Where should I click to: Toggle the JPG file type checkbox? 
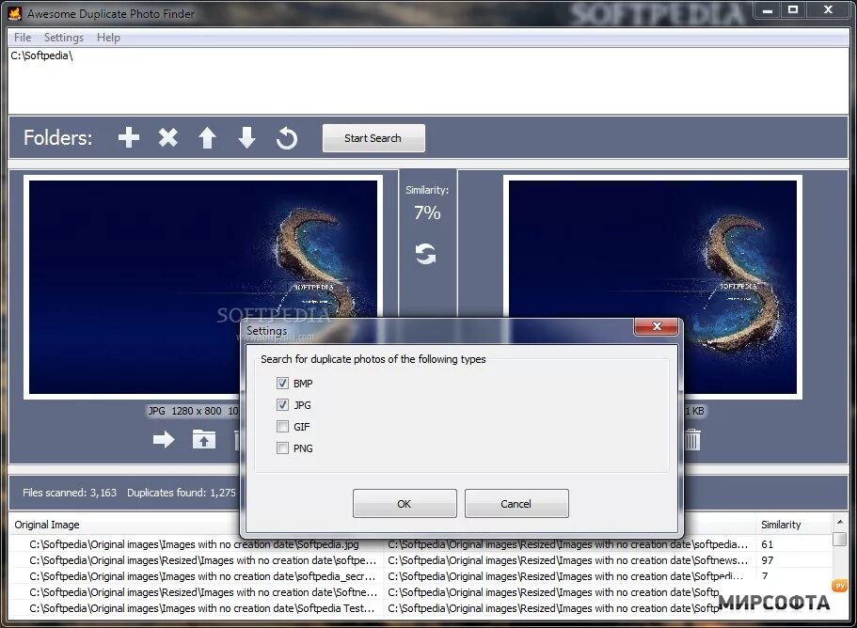click(282, 404)
